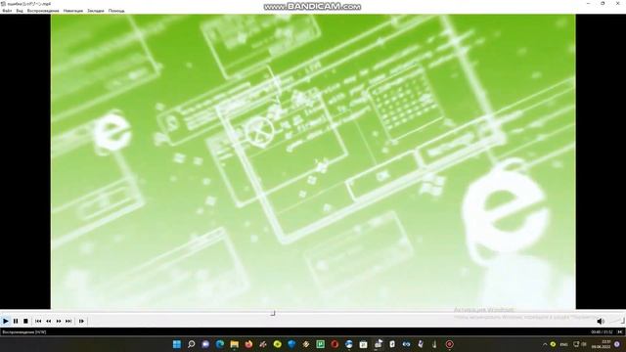Advance one frame with step button
Image resolution: width=626 pixels, height=352 pixels.
tap(81, 321)
